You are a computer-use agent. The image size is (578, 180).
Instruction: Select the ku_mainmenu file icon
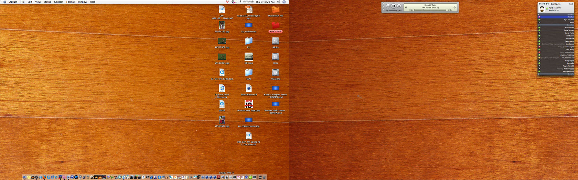click(249, 25)
